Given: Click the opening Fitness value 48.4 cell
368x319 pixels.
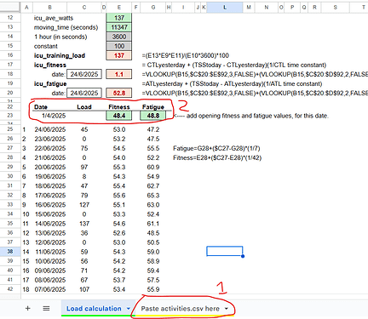Looking at the screenshot, I should point(119,116).
